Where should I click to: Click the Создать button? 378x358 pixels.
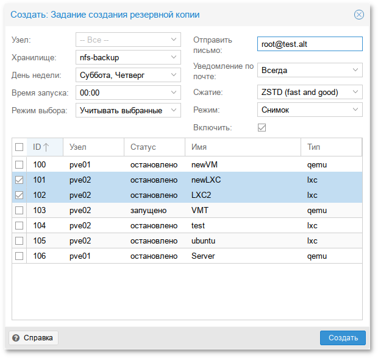click(343, 338)
